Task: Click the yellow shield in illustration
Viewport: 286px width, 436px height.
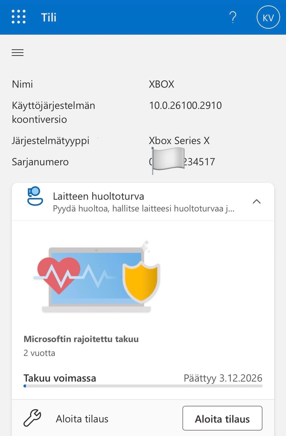Action: tap(141, 282)
